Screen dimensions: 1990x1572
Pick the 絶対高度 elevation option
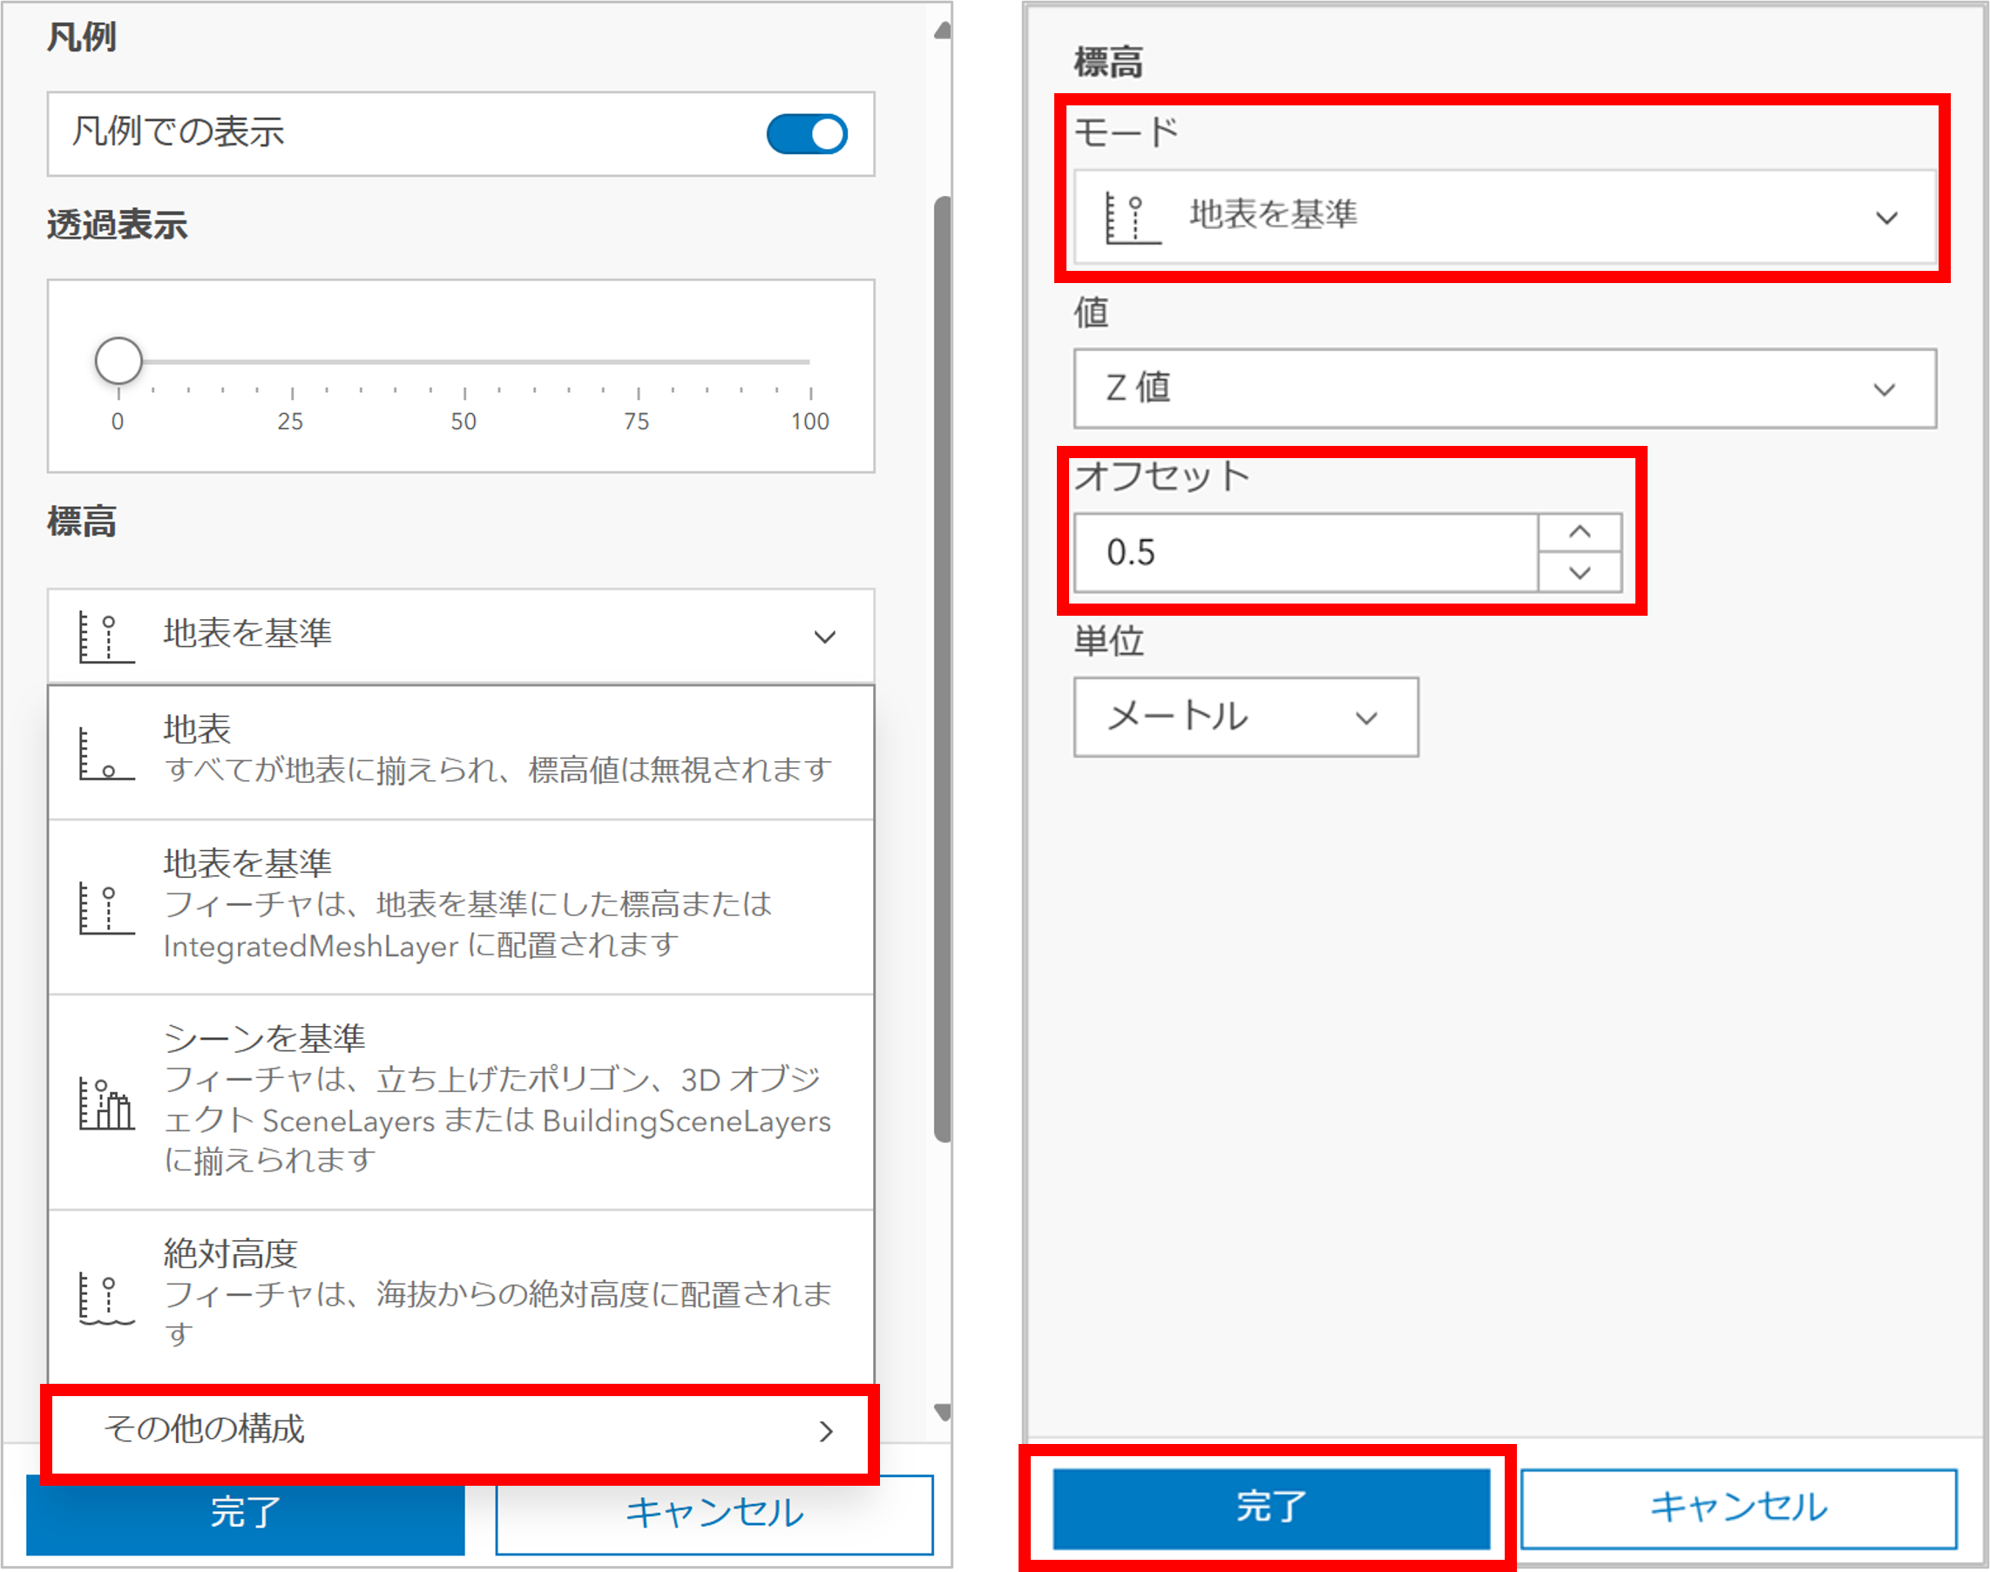[x=460, y=1296]
